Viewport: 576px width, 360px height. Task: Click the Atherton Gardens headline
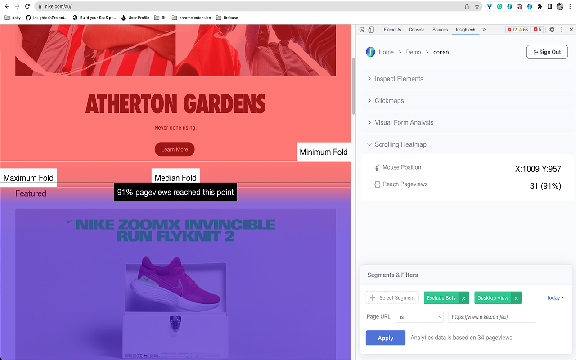click(175, 103)
